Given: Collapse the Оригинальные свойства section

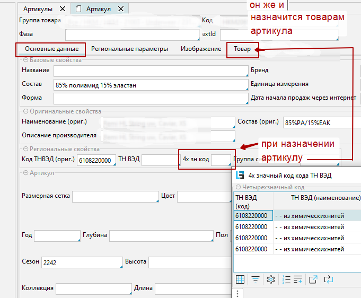Looking at the screenshot, I should [x=25, y=112].
